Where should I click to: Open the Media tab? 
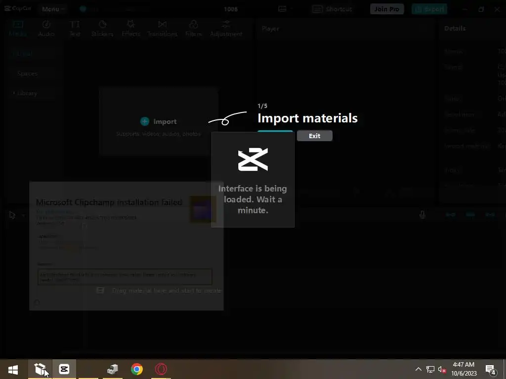point(18,28)
